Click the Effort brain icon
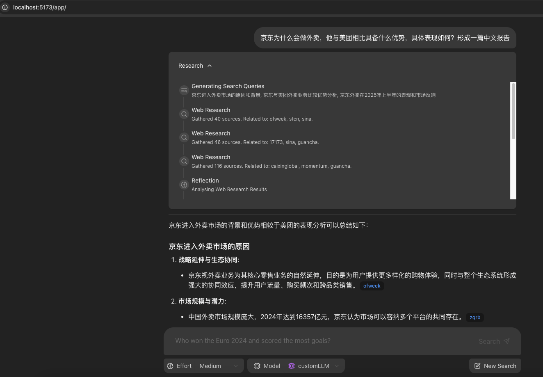Image resolution: width=543 pixels, height=377 pixels. [x=170, y=366]
